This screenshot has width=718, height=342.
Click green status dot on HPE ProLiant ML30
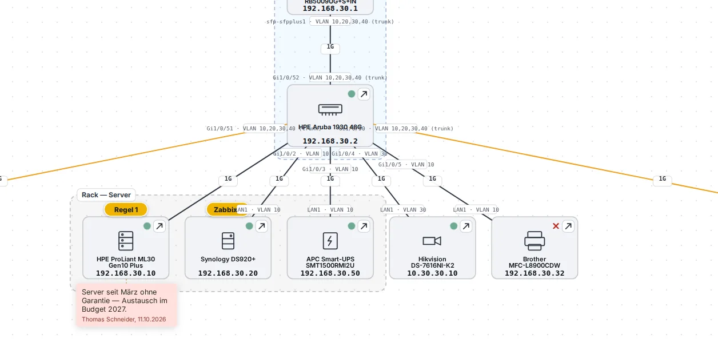tap(147, 226)
